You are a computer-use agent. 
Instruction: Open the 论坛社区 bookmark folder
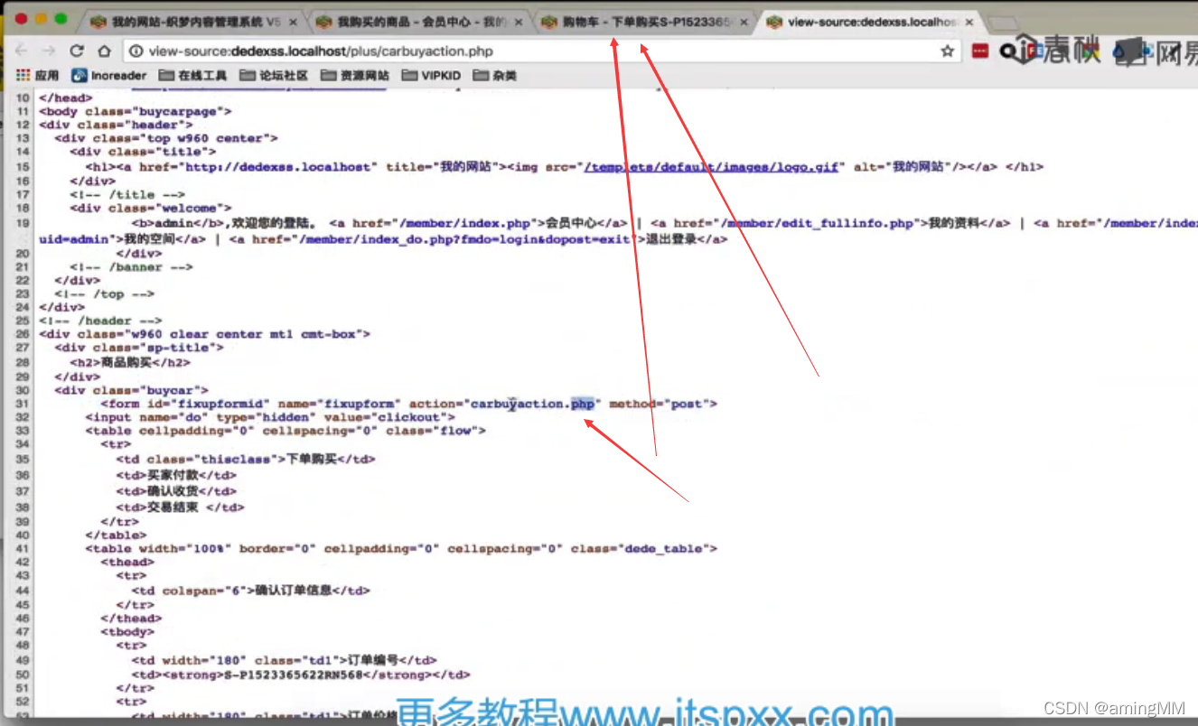[x=274, y=75]
